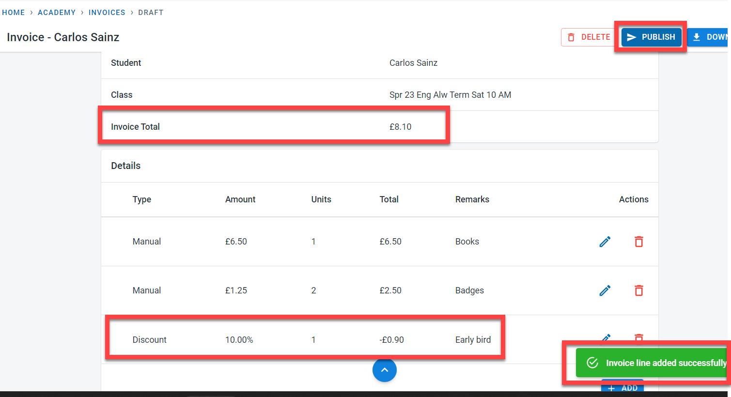Edit the Books invoice line
The image size is (731, 397).
(x=605, y=242)
